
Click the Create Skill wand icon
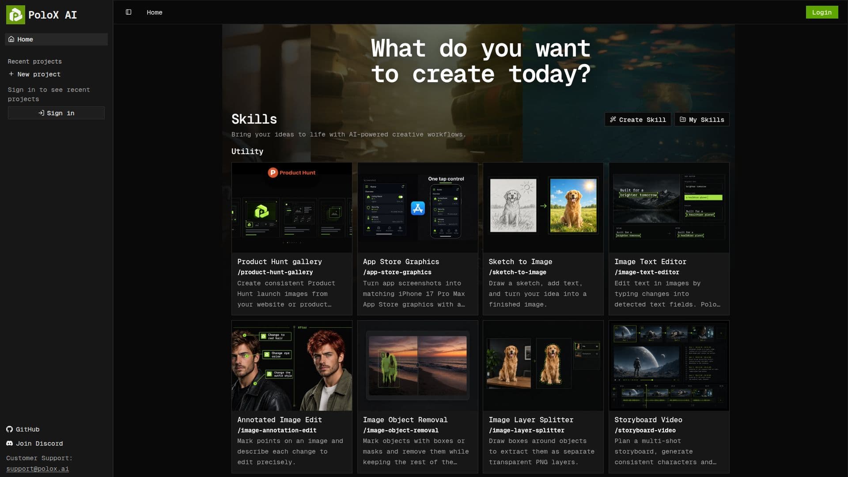(613, 120)
